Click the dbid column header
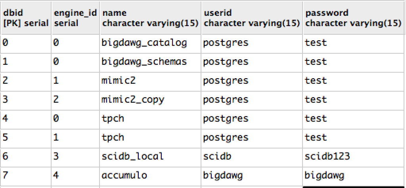Image resolution: width=406 pixels, height=188 pixels. point(25,18)
